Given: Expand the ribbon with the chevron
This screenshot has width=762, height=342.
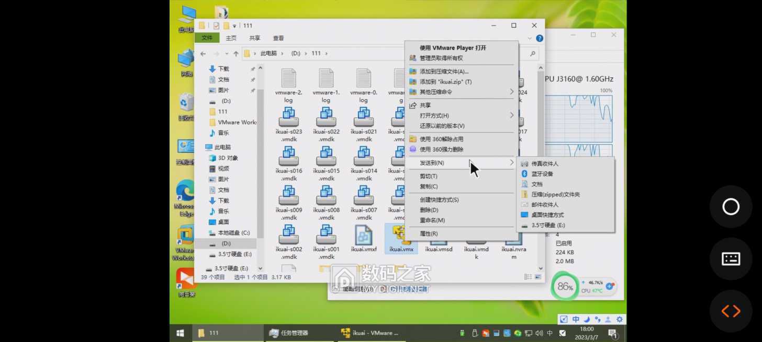Looking at the screenshot, I should (530, 38).
